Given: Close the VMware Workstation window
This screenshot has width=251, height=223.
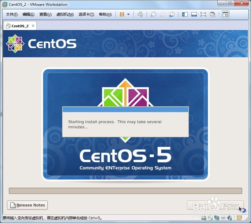Looking at the screenshot, I should coord(242,3).
